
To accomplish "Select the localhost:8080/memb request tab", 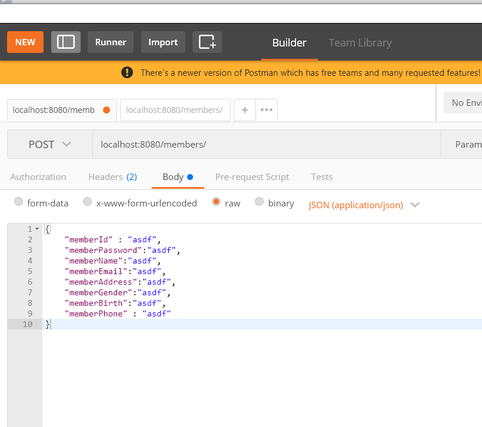I will pyautogui.click(x=62, y=110).
